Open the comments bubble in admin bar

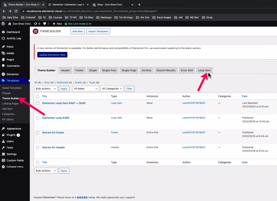point(46,24)
